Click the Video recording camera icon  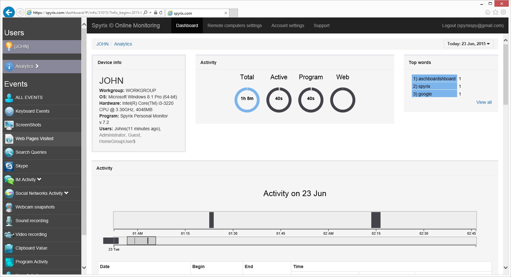[9, 234]
